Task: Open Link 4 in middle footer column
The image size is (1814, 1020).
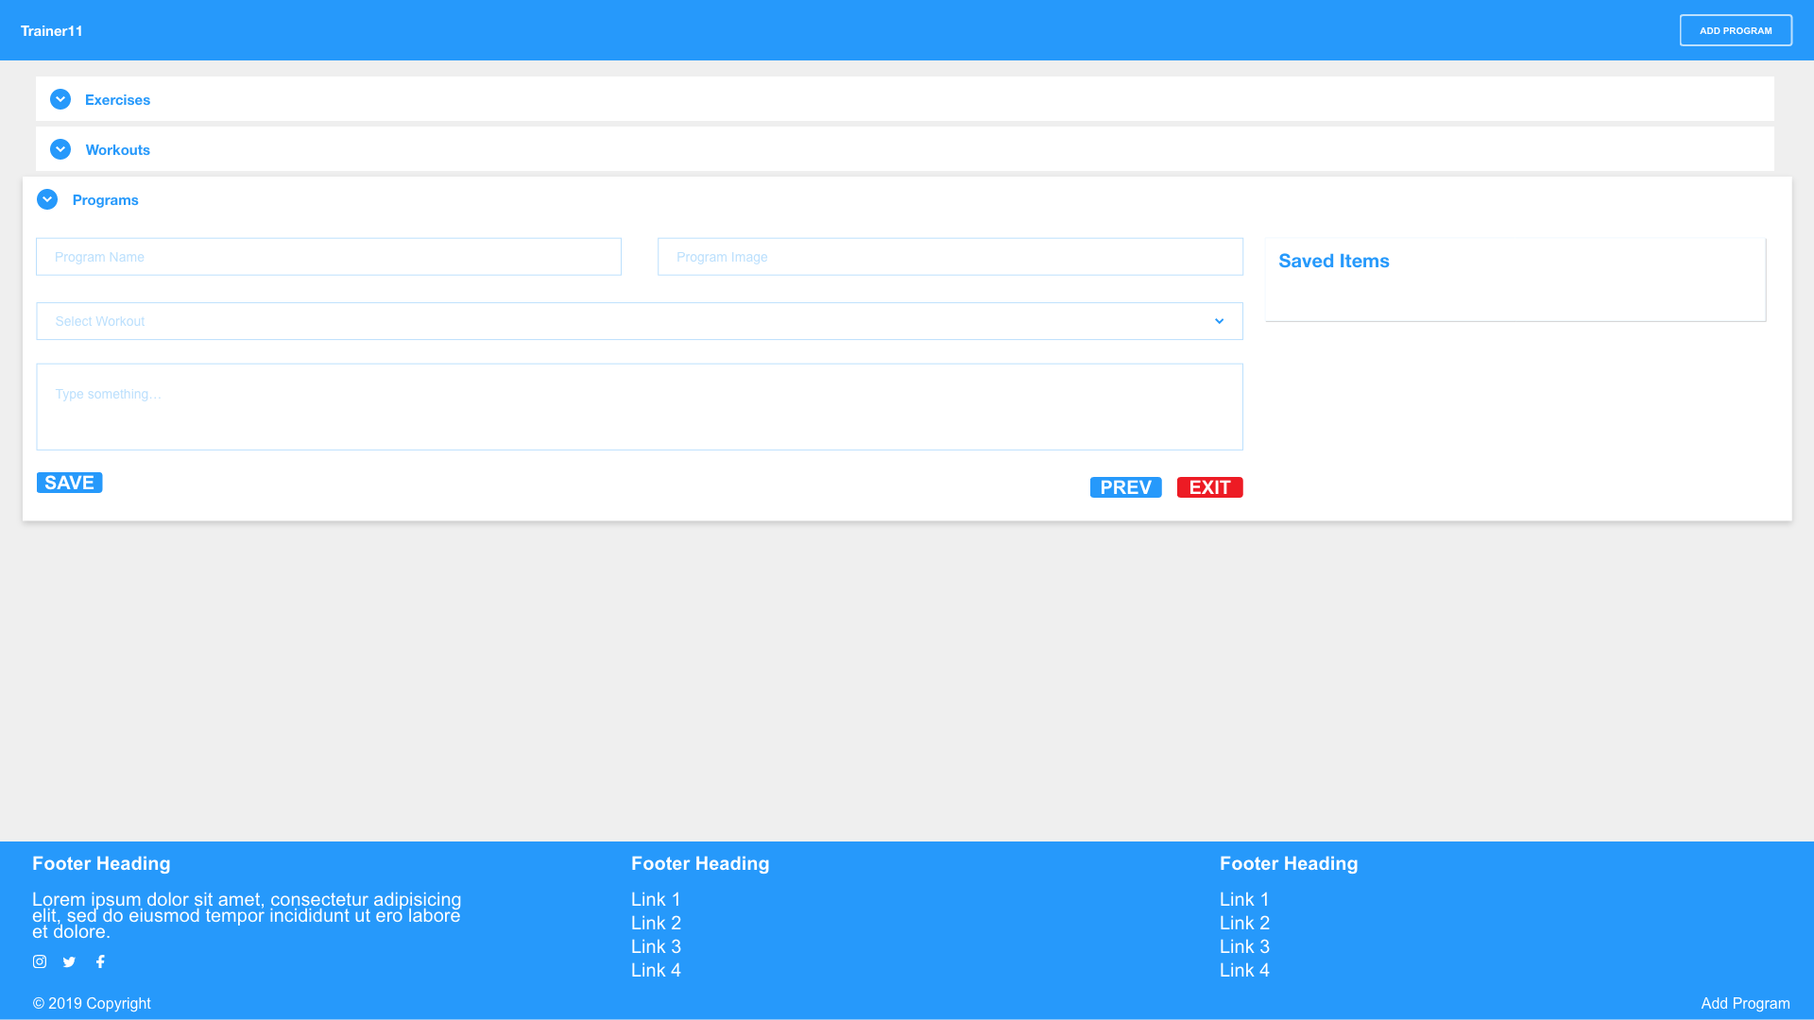Action: pos(656,971)
